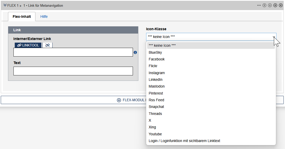The height and width of the screenshot is (149, 285).
Task: Select the Login / Loginfunktion option
Action: tap(184, 141)
